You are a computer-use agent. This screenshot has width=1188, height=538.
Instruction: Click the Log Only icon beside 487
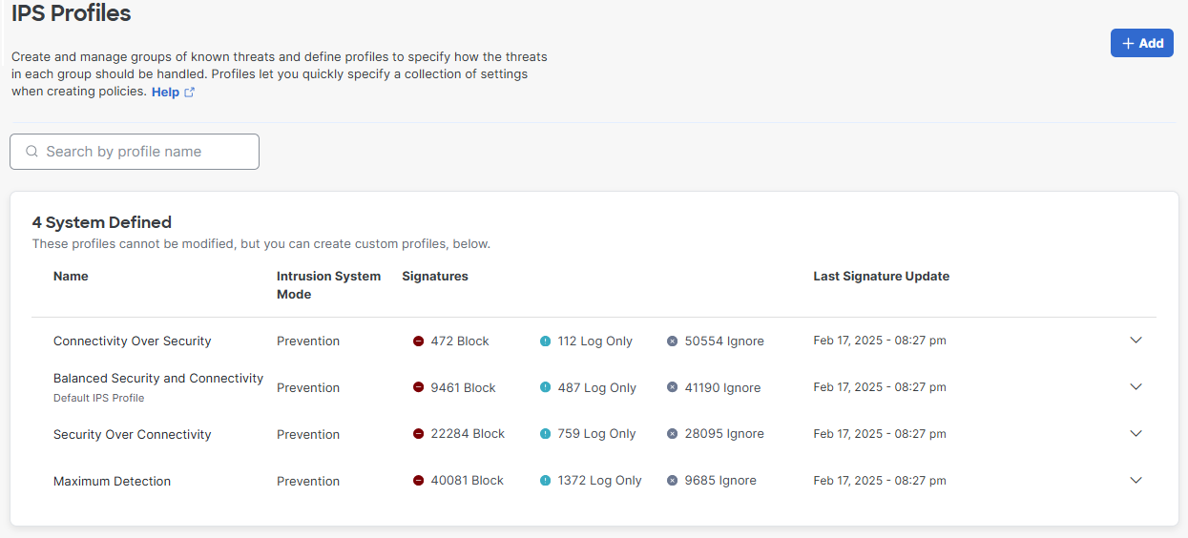tap(545, 387)
